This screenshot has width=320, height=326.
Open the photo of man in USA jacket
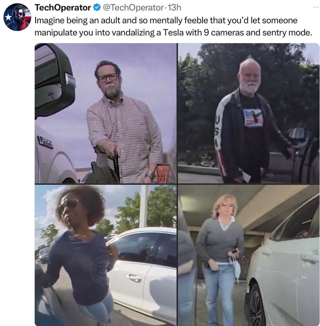249,113
